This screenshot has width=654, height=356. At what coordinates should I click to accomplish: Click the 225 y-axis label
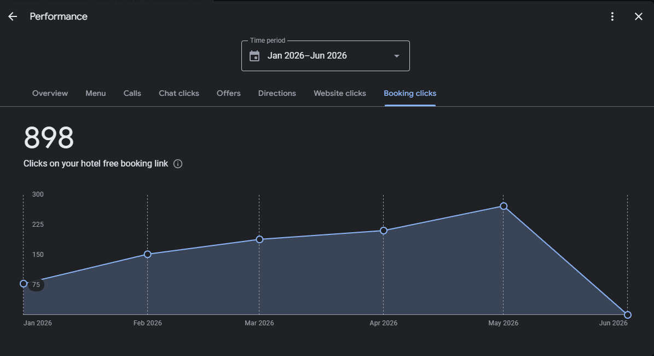pyautogui.click(x=38, y=225)
